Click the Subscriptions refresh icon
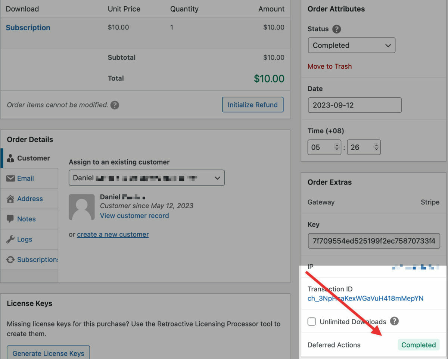This screenshot has height=359, width=448. [x=10, y=260]
